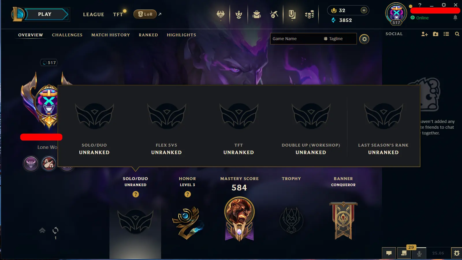The image size is (462, 260).
Task: Open the notifications bell
Action: tap(455, 18)
